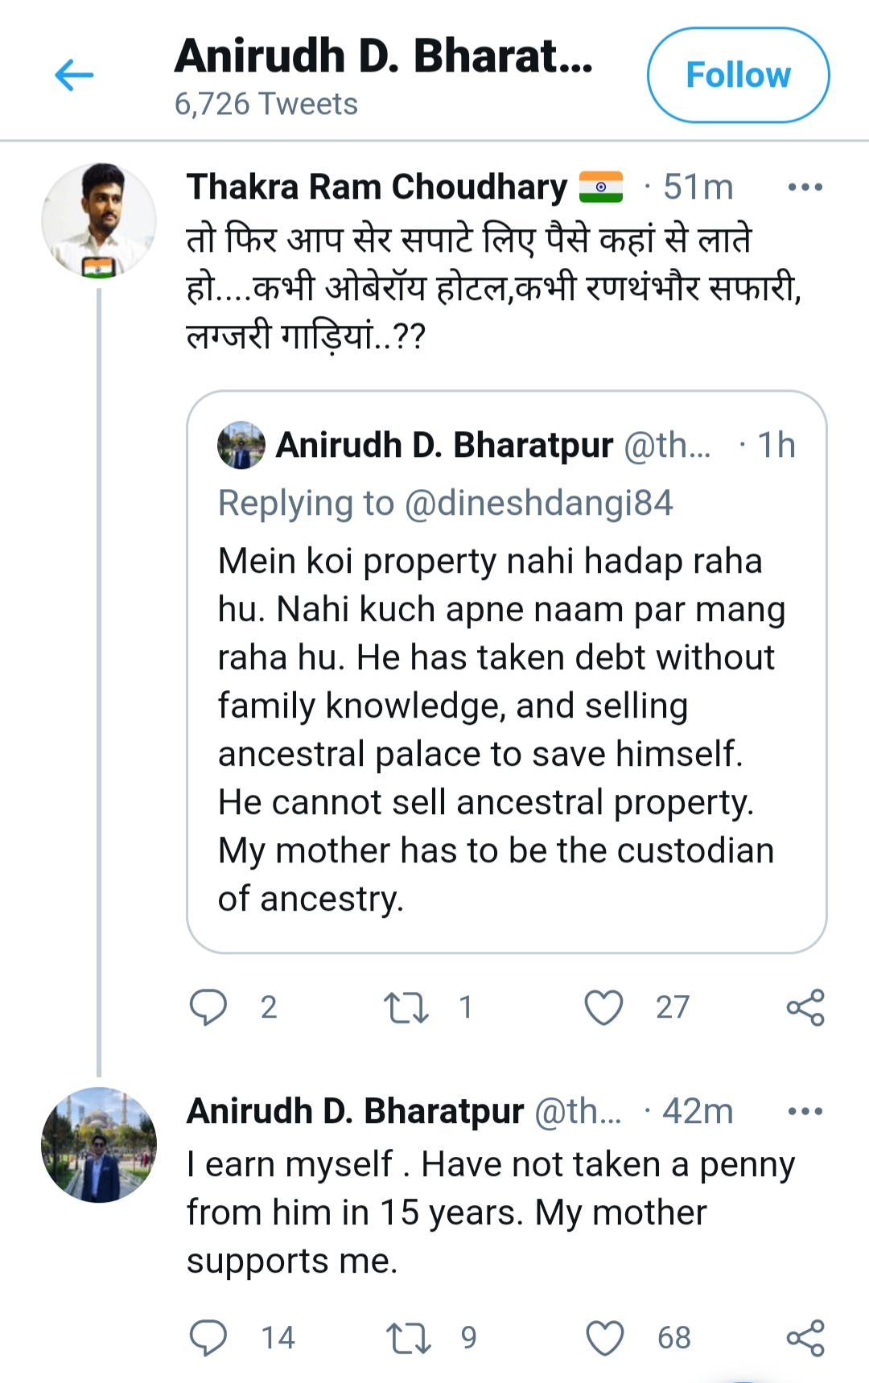The image size is (869, 1383).
Task: Open Anirudh's avatar in the quoted tweet
Action: point(241,445)
